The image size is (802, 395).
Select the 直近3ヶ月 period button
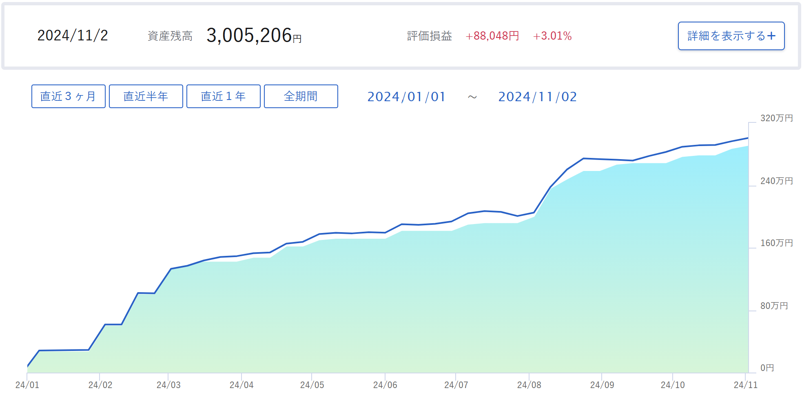coord(69,96)
